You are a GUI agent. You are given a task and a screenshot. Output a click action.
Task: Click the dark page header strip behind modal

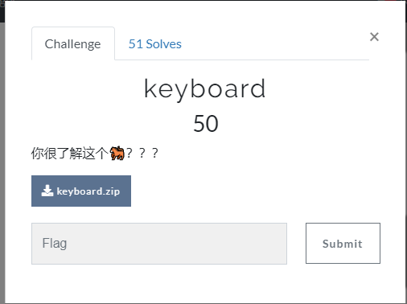coord(2,11)
